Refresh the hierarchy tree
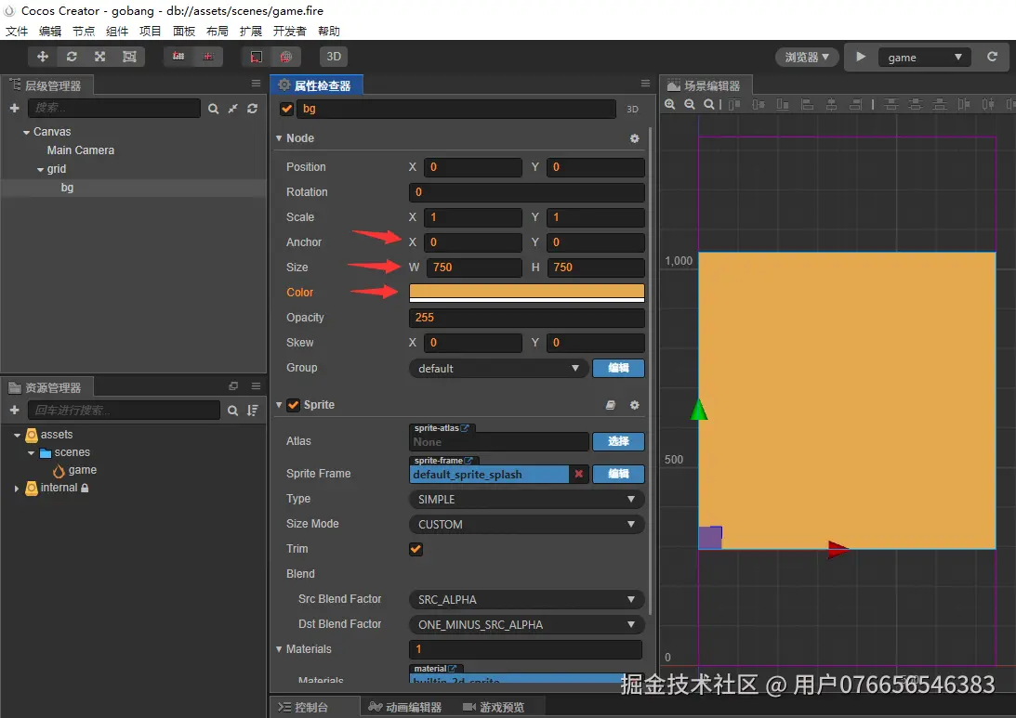The width and height of the screenshot is (1016, 718). 252,109
